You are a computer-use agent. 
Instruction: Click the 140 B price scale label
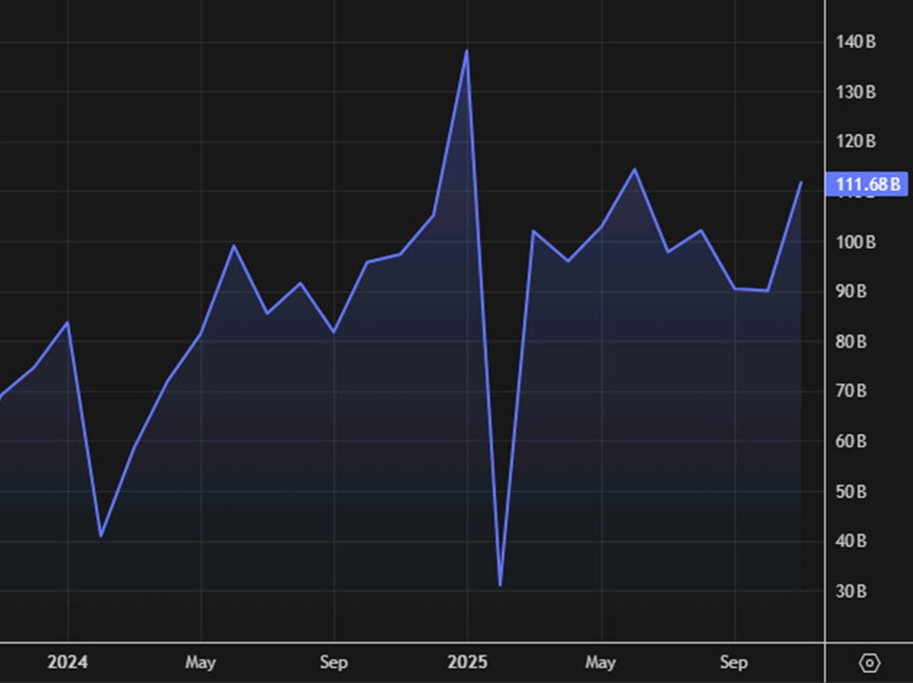pos(855,42)
